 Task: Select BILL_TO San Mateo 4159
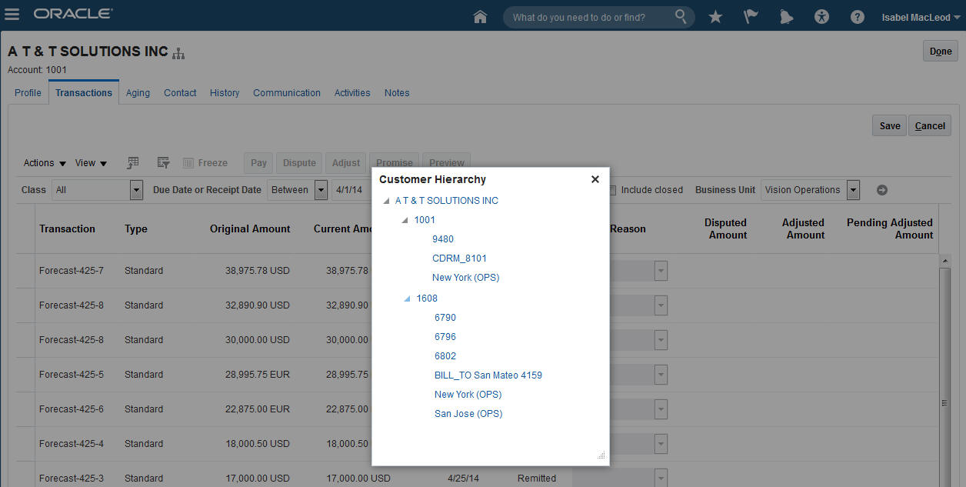point(488,375)
